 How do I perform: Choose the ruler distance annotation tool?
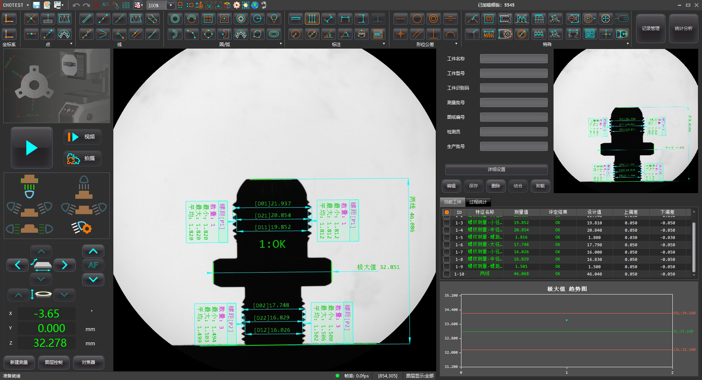[x=296, y=19]
